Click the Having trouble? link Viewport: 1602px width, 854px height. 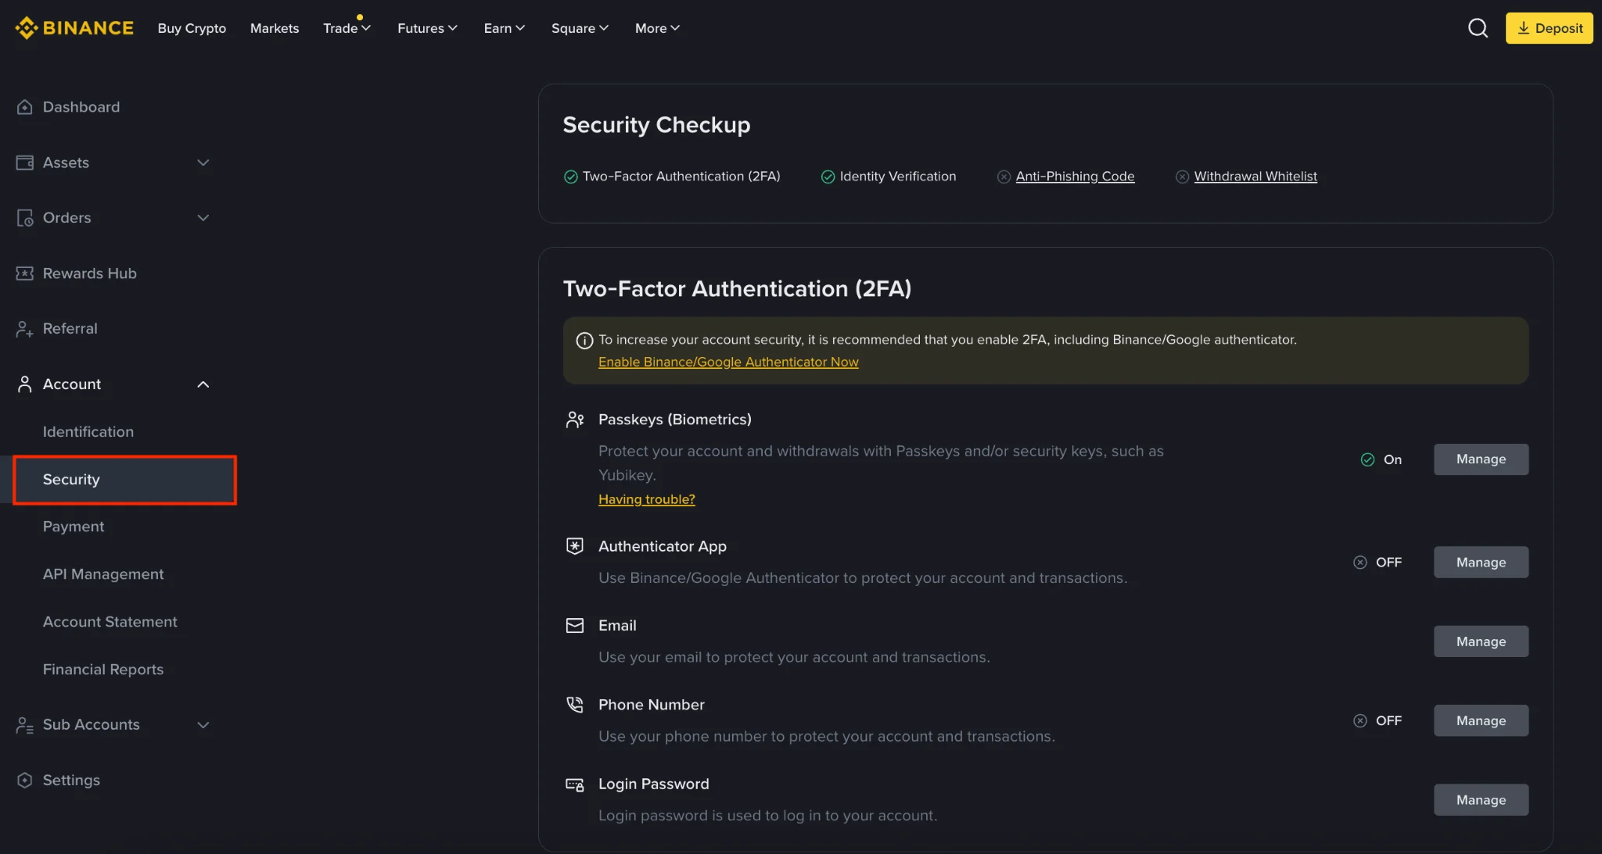[646, 499]
